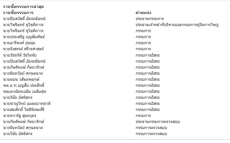Click the name นายสมศักดิ์ โชติรัตนะศิริ
Viewport: 230px width, 143px height.
pyautogui.click(x=24, y=110)
